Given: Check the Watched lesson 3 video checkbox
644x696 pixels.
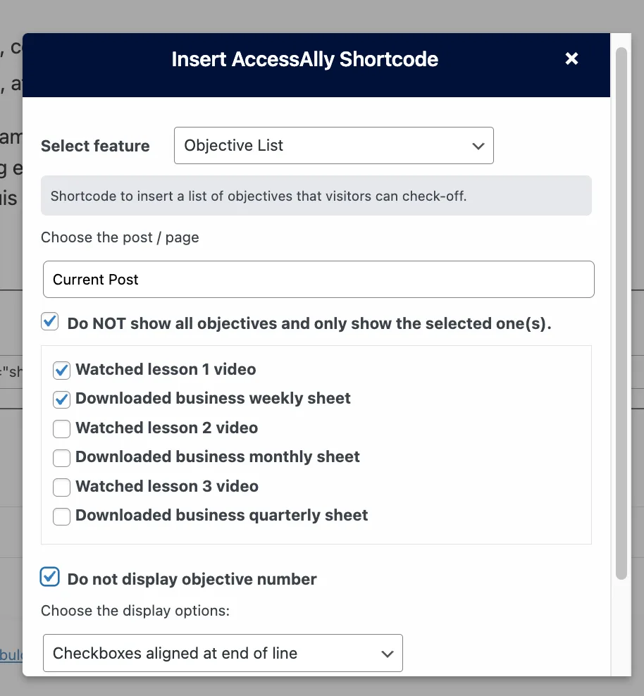Looking at the screenshot, I should coord(62,487).
